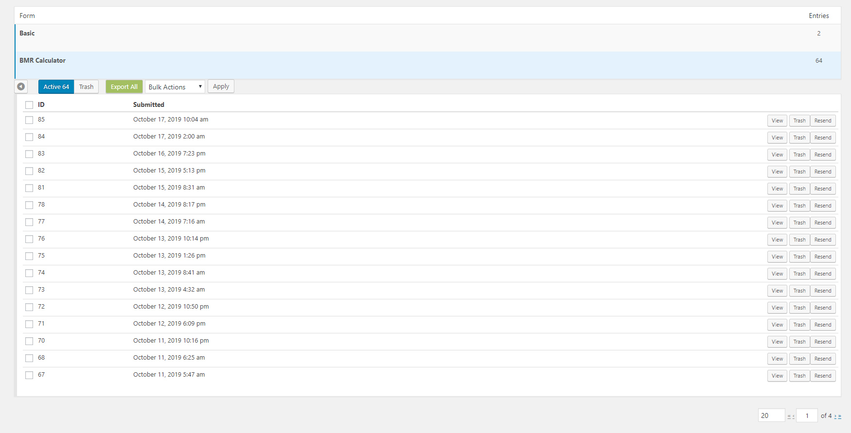The image size is (851, 433).
Task: Trash entry 75
Action: [x=799, y=257]
